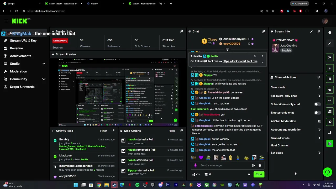Expand the pinned message chevron

coord(262,62)
